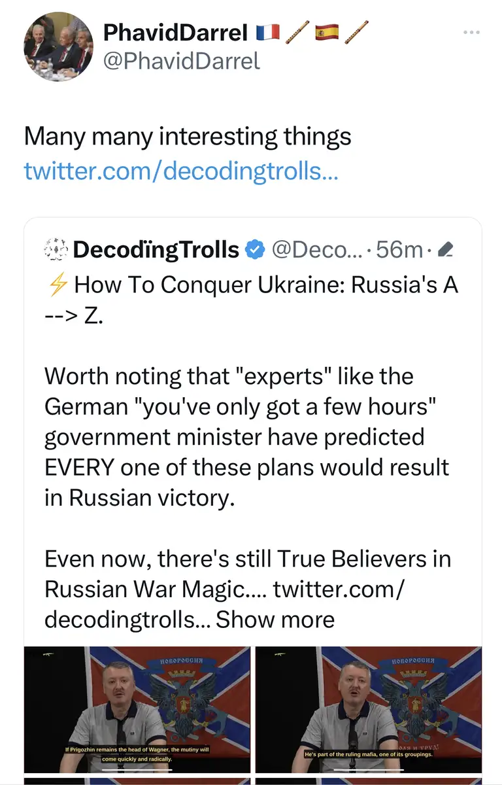Click the @PhavidDarrel handle
The width and height of the screenshot is (502, 785).
[181, 61]
